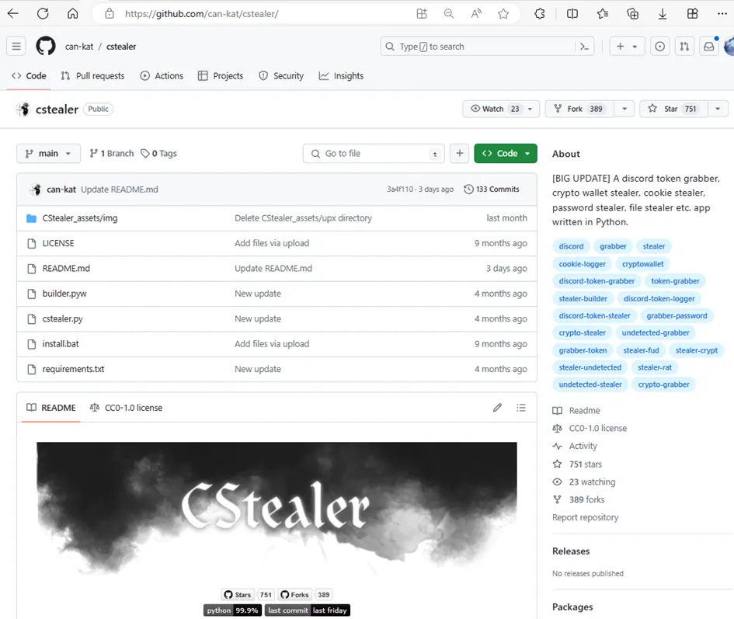Screen dimensions: 734x619
Task: Click the add file plus button
Action: pyautogui.click(x=460, y=154)
